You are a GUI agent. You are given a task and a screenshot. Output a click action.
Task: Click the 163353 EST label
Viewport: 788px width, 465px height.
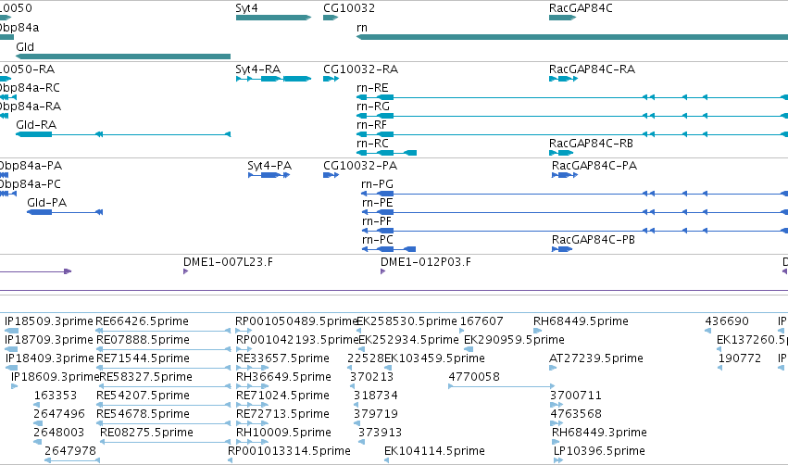point(56,396)
